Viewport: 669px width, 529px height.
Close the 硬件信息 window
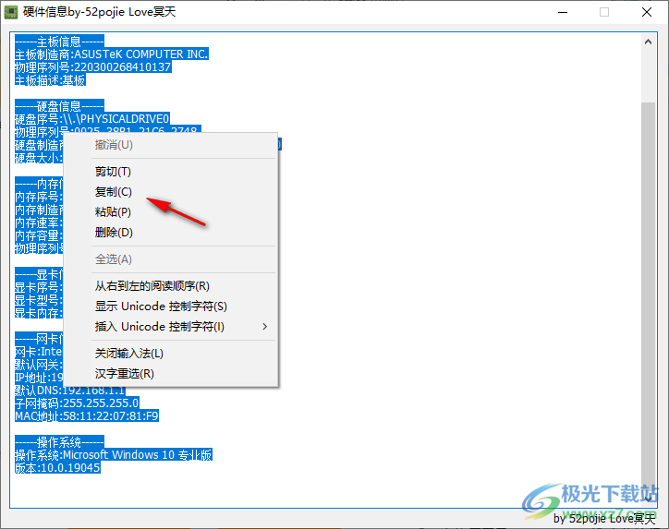click(x=647, y=12)
